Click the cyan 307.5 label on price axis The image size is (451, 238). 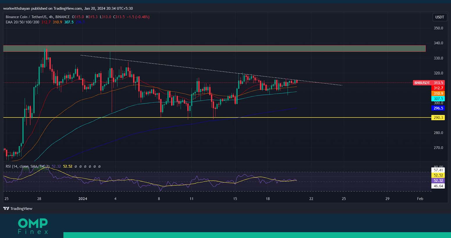(x=438, y=99)
